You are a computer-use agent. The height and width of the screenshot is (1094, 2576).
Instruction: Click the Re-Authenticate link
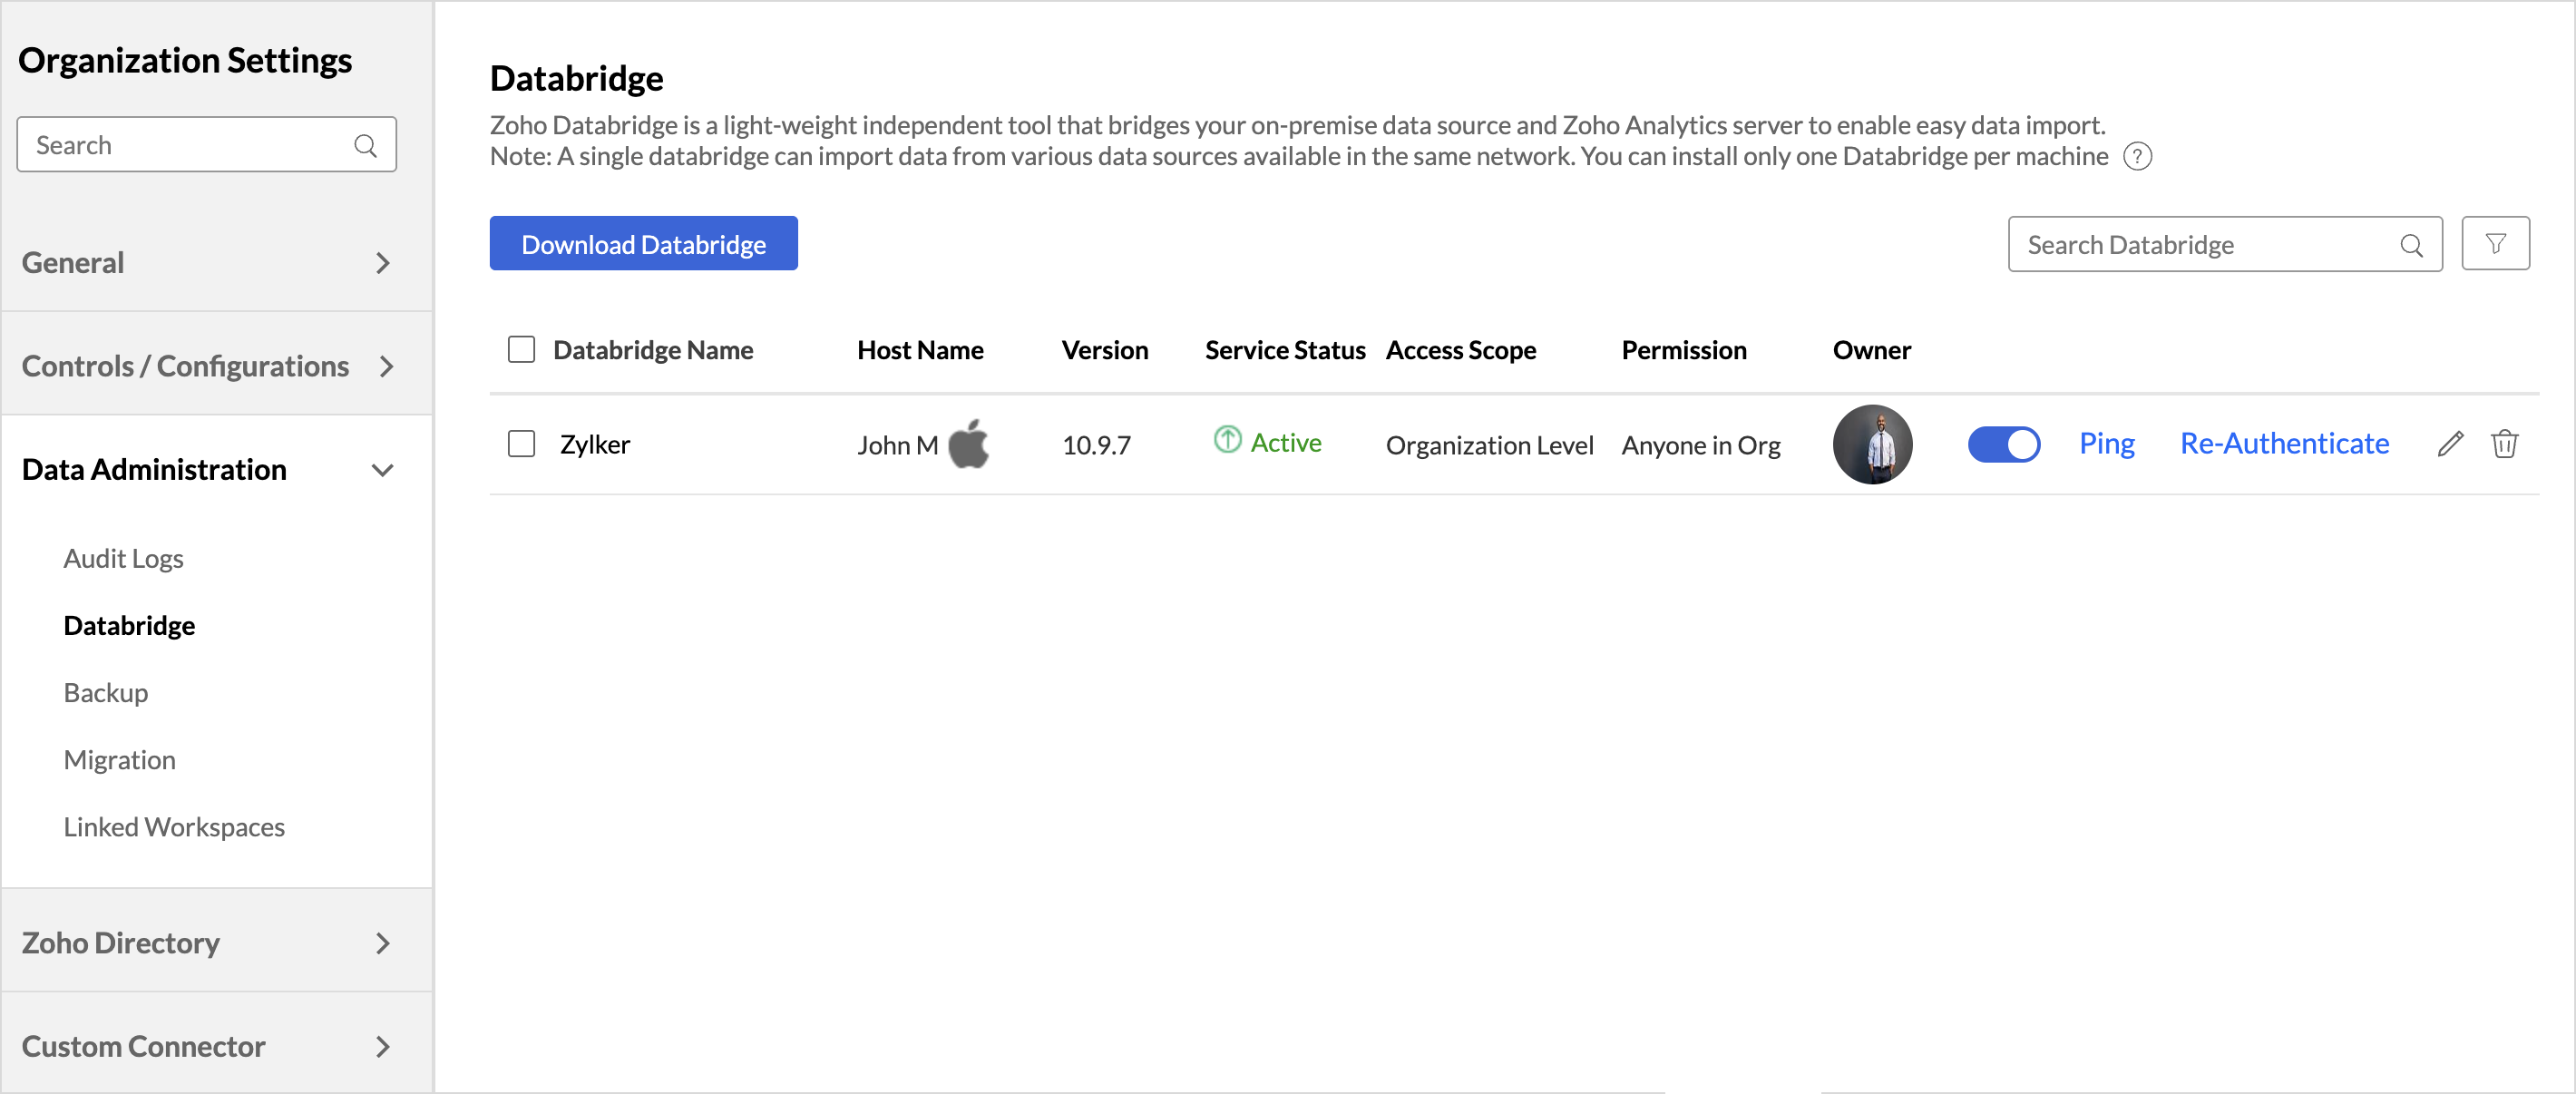2283,444
